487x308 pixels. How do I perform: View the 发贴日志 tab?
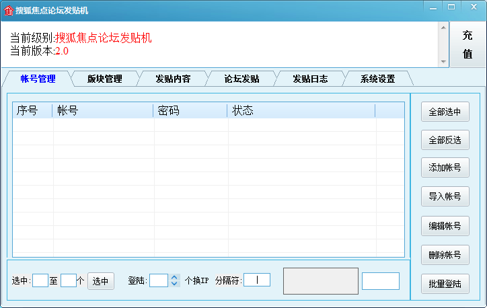tap(310, 79)
